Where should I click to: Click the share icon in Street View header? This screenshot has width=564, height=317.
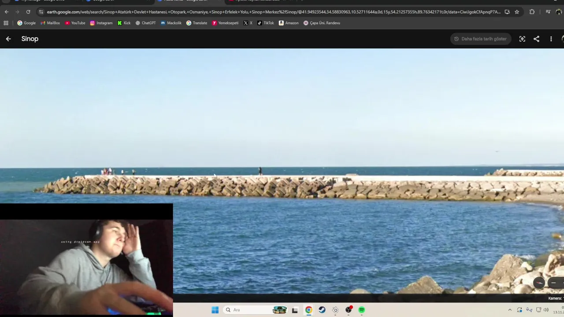tap(536, 39)
